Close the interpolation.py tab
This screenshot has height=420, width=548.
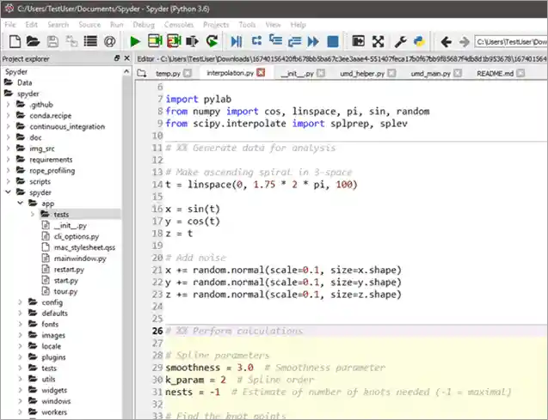click(262, 74)
